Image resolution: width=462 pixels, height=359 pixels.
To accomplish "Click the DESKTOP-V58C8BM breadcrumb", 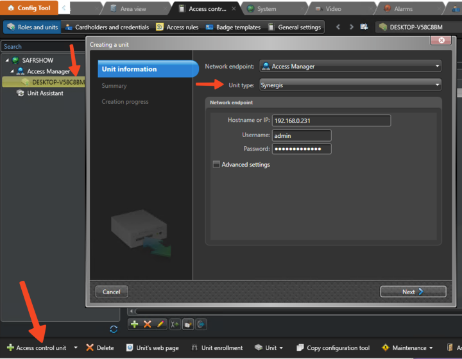I will point(416,28).
